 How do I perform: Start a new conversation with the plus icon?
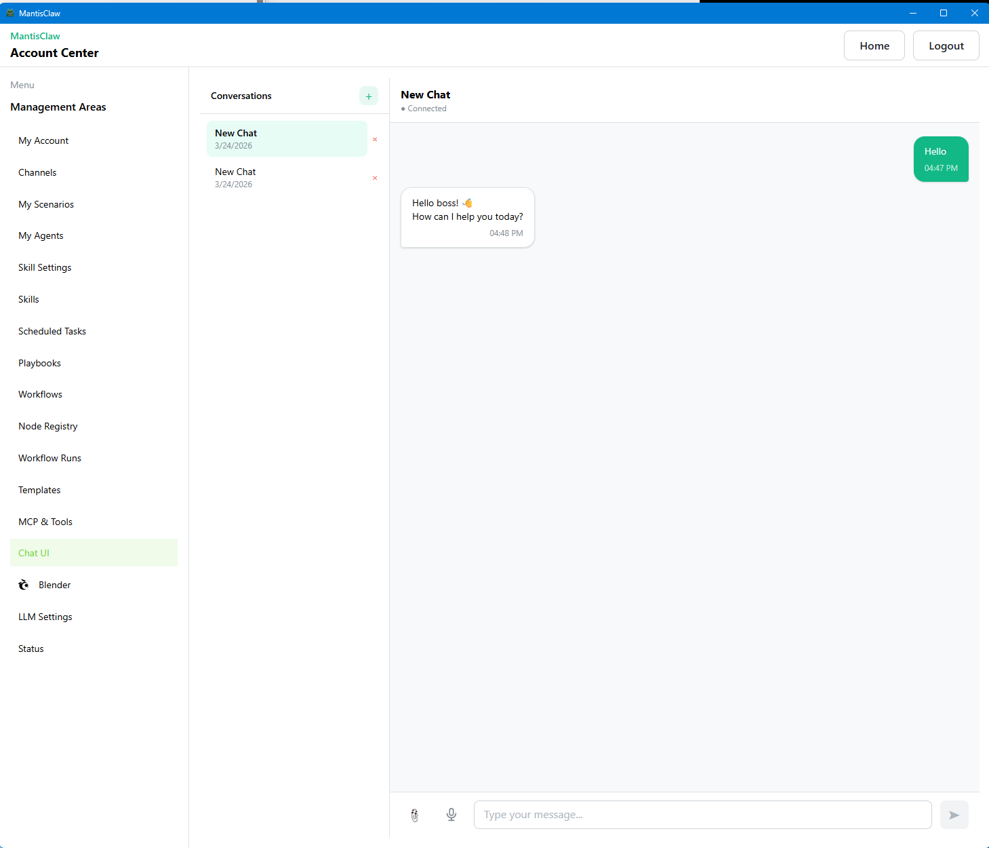click(x=368, y=96)
